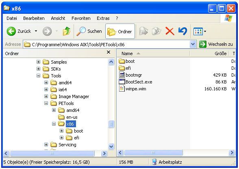Screen dimensions: 239x169
Task: Click the tree pane scroll up arrow
Action: coord(111,62)
